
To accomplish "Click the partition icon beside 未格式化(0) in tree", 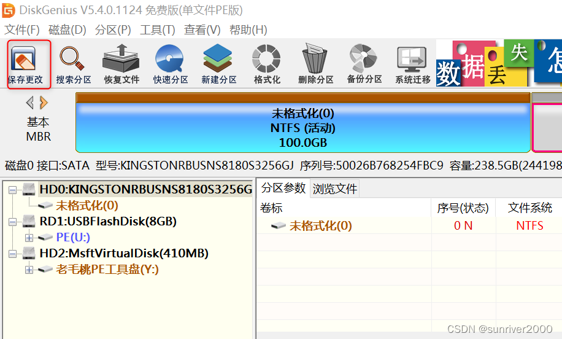I will 45,205.
